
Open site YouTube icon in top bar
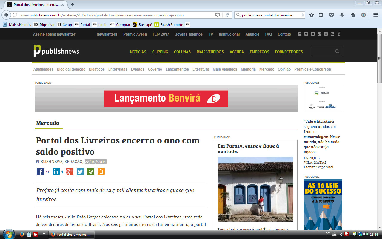coord(326,34)
